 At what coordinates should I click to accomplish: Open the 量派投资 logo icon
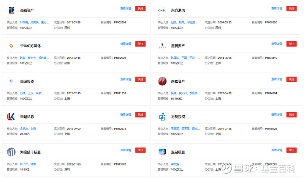(11, 81)
